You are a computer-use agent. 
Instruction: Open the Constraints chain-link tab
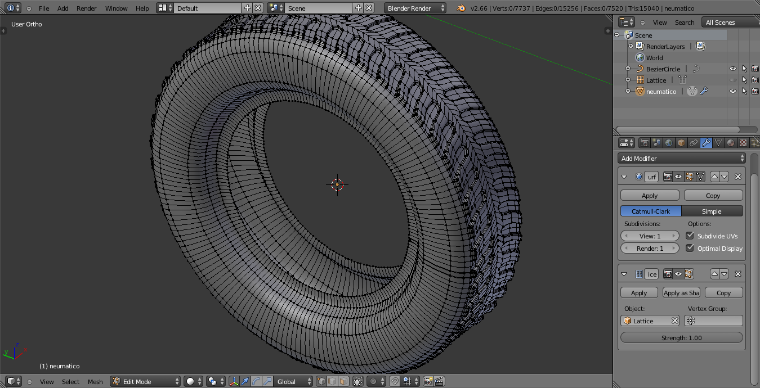(694, 143)
